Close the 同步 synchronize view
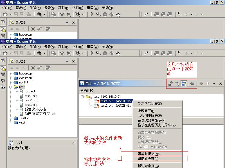 pos(220,83)
